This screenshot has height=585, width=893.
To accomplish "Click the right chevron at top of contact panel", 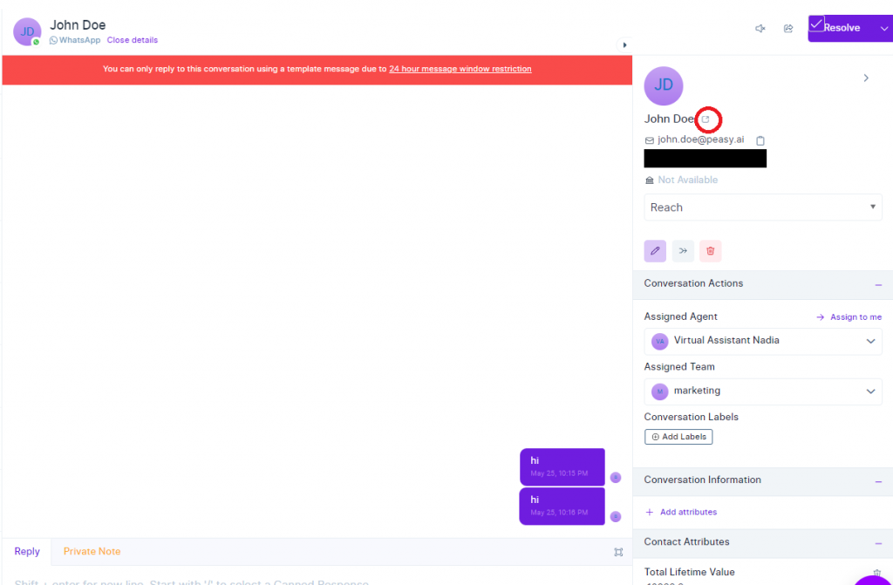I will (866, 78).
